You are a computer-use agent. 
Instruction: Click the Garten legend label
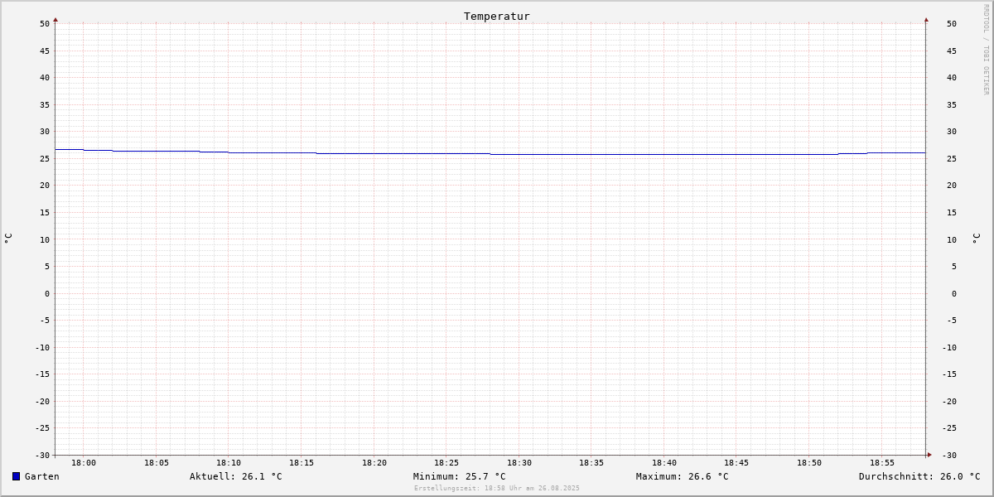click(x=42, y=476)
